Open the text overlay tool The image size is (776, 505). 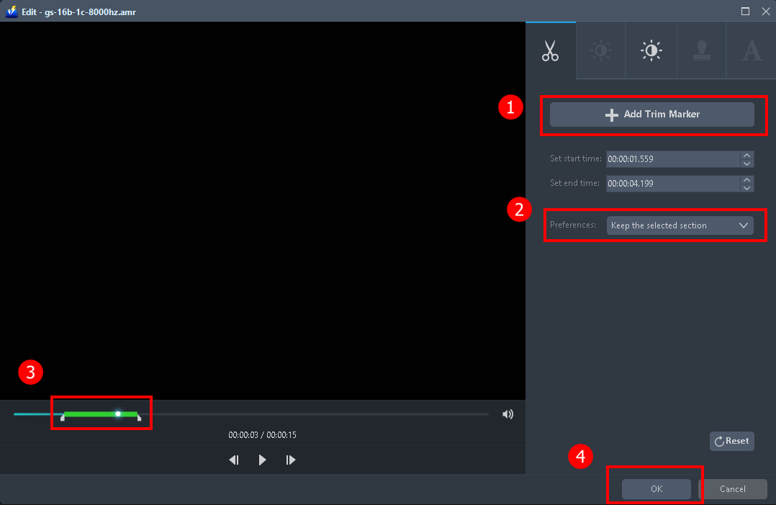tap(752, 50)
